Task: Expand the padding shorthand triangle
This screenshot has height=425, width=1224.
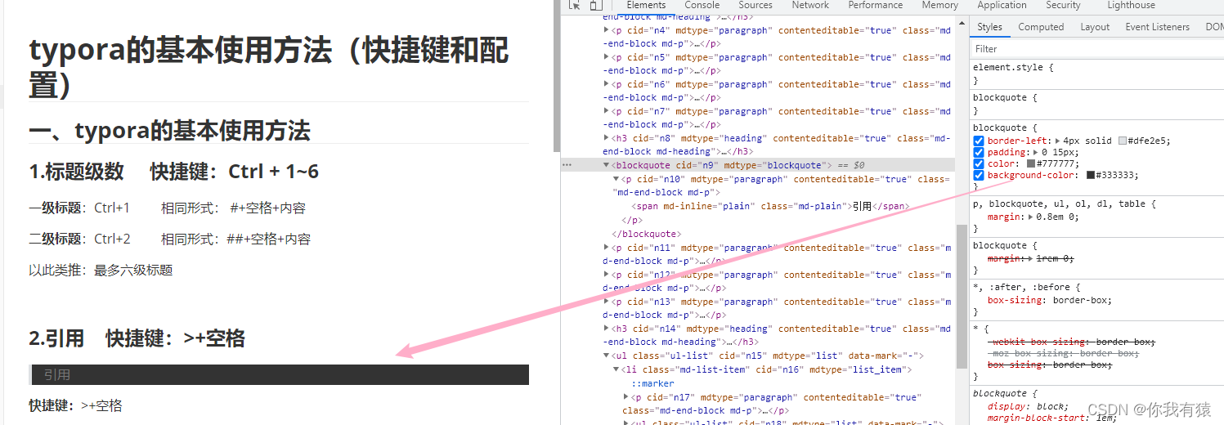Action: [x=1035, y=152]
